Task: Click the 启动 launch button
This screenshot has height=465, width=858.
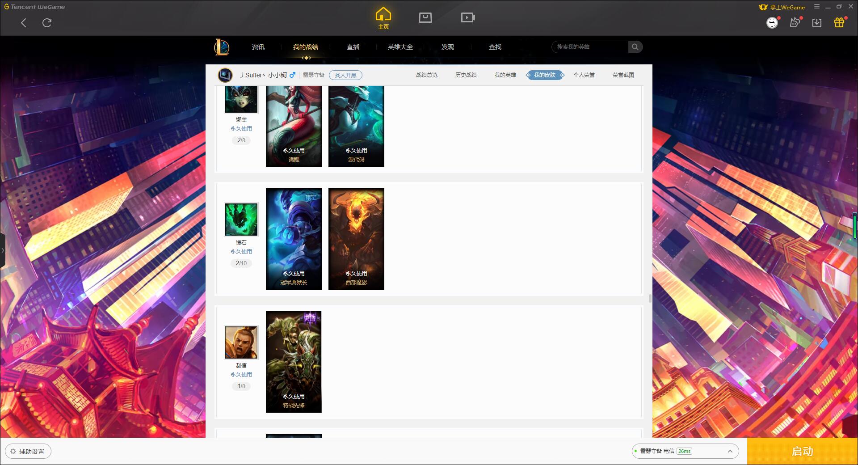Action: click(x=803, y=451)
